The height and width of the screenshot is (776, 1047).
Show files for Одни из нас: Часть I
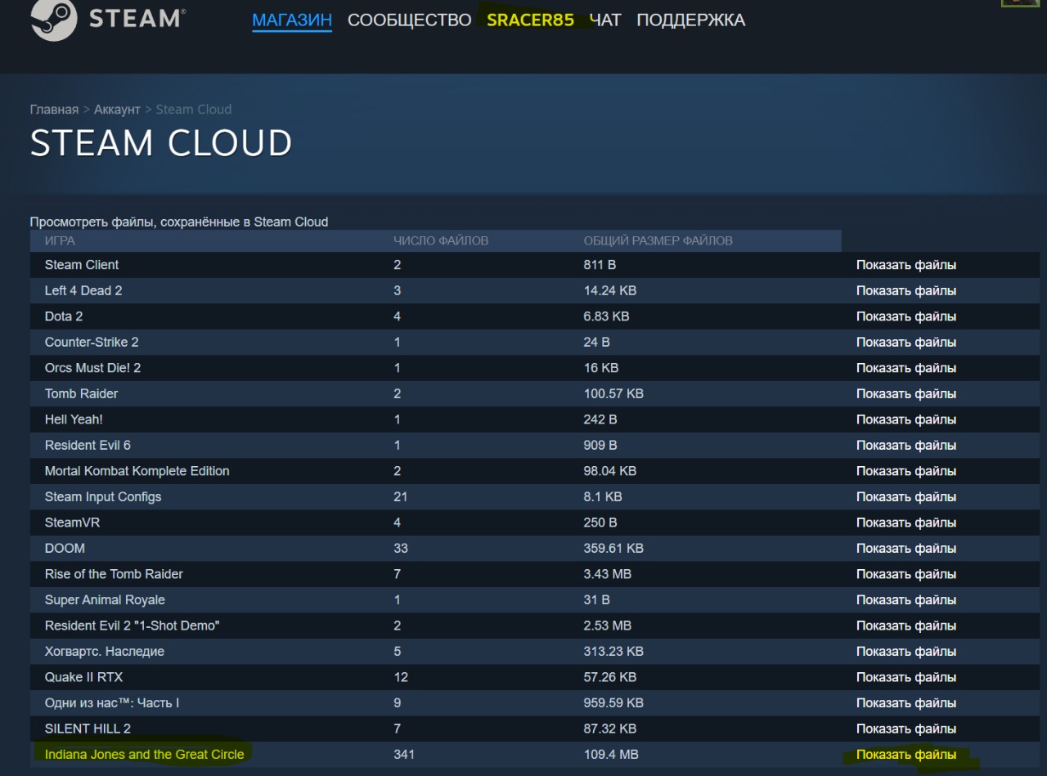click(x=906, y=703)
